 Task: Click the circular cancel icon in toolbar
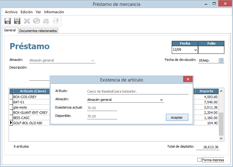pyautogui.click(x=36, y=21)
